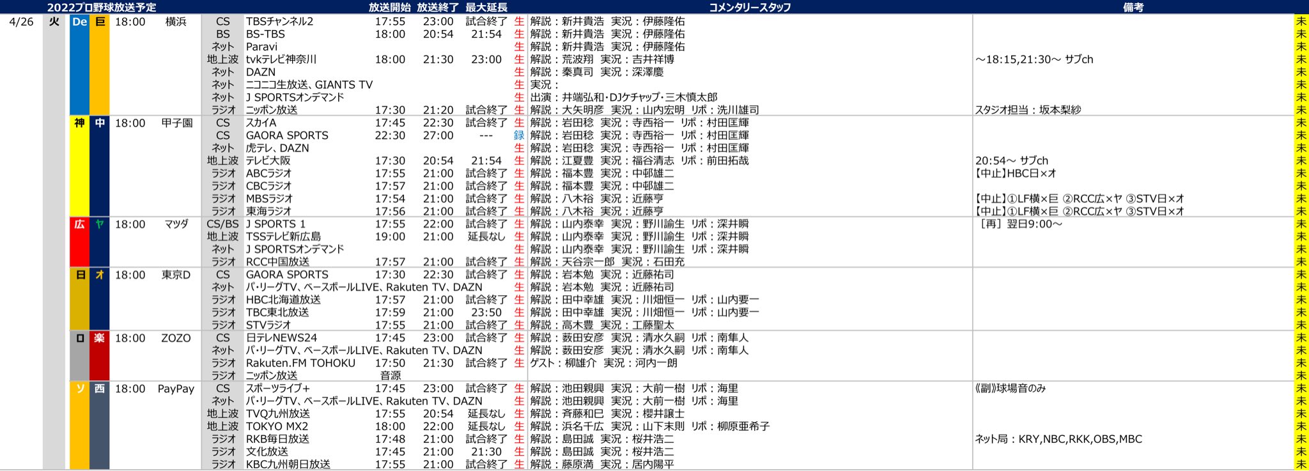This screenshot has width=1309, height=471.
Task: Click the 出演：井端弘和･DJケチャップ･三木慎太郎 cell
Action: 624,97
